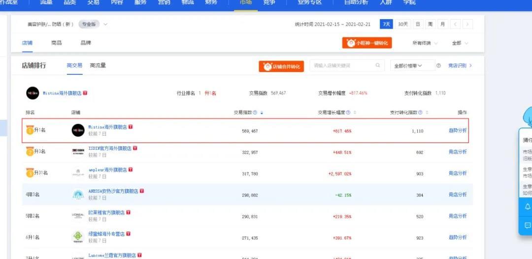Click the 店铺合并转化 orange button
This screenshot has width=532, height=259.
coord(281,66)
